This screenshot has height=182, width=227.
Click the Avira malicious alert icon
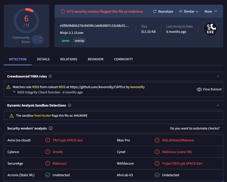tap(47, 140)
